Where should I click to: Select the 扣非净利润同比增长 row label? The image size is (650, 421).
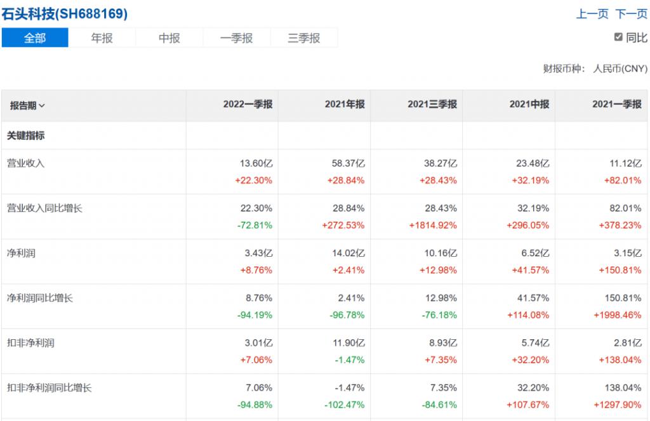click(x=50, y=388)
